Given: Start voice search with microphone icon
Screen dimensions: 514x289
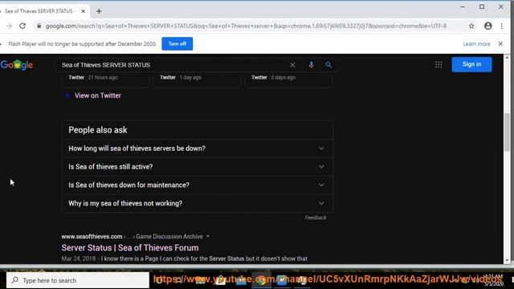Looking at the screenshot, I should 311,65.
